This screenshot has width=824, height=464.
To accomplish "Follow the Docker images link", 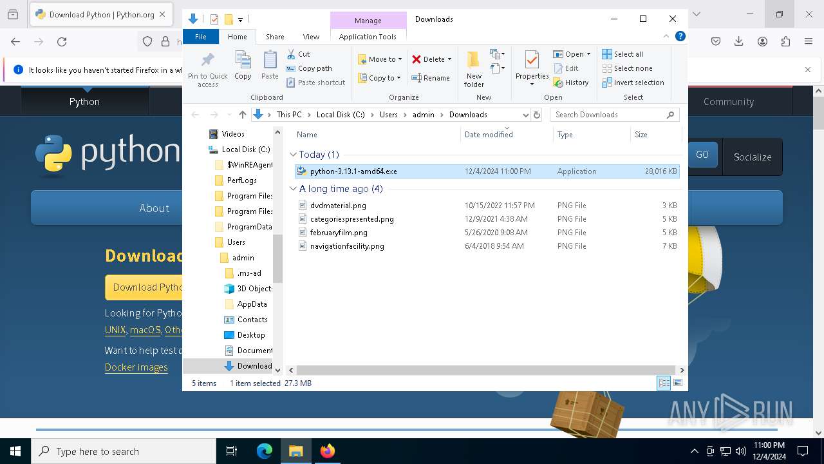I will 136,367.
